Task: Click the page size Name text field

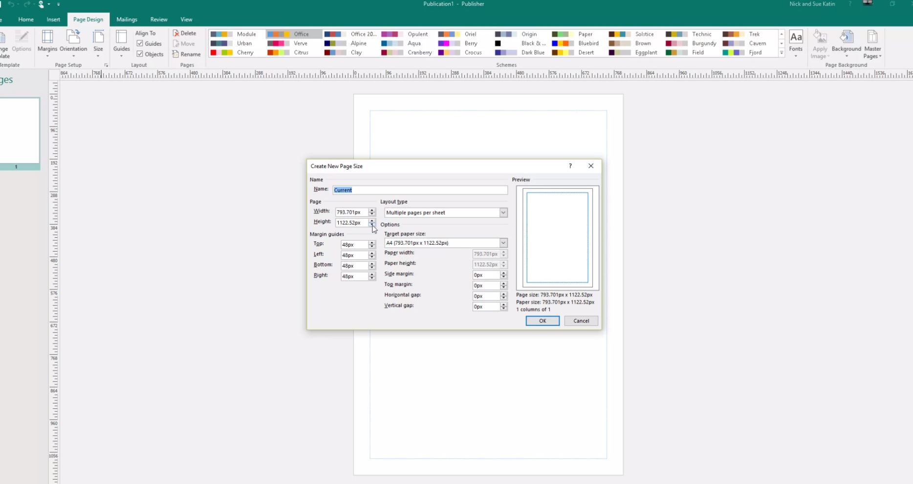Action: click(x=420, y=190)
